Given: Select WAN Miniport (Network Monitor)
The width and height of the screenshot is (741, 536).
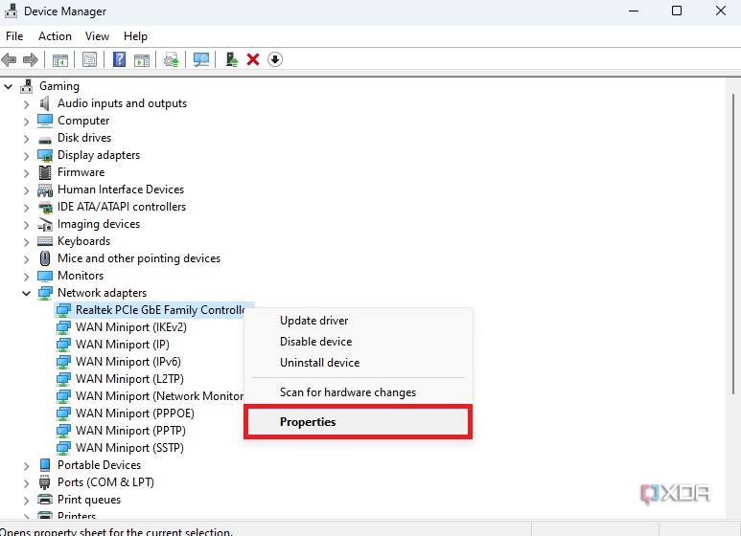Looking at the screenshot, I should (x=160, y=396).
